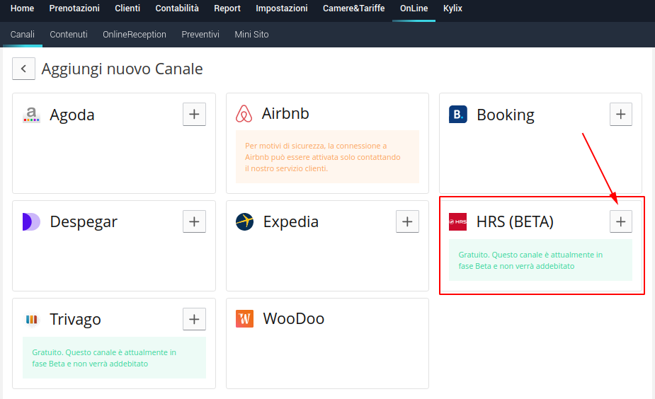The height and width of the screenshot is (399, 655).
Task: Click the orange WooDoo logo icon
Action: click(244, 319)
